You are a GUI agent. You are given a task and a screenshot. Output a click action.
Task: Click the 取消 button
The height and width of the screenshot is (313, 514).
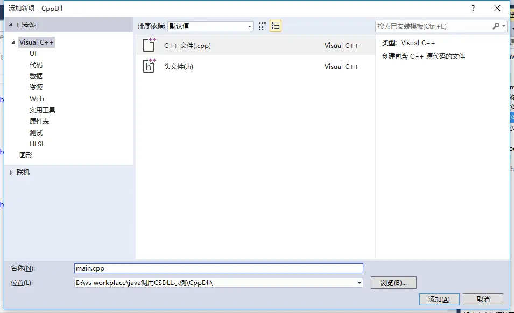(x=483, y=299)
